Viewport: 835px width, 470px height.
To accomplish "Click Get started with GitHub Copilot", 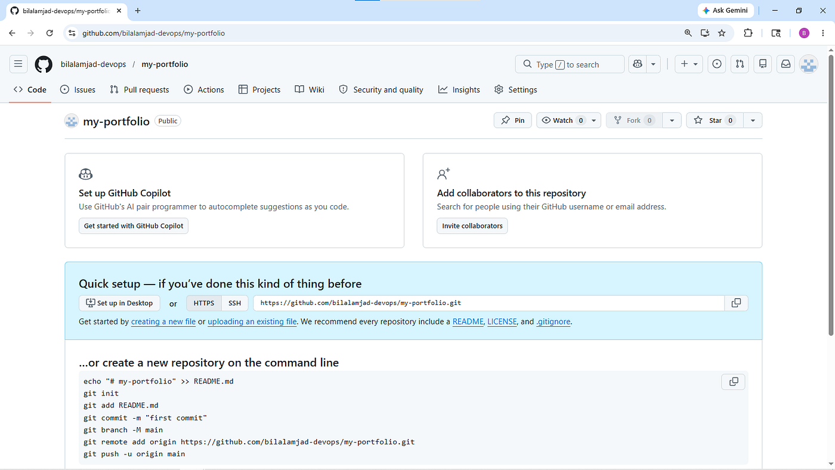I will click(134, 225).
